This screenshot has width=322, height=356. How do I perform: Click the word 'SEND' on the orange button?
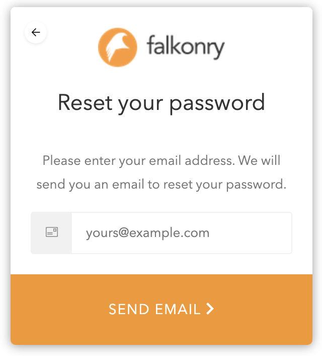point(129,309)
